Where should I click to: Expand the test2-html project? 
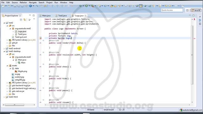4,97
